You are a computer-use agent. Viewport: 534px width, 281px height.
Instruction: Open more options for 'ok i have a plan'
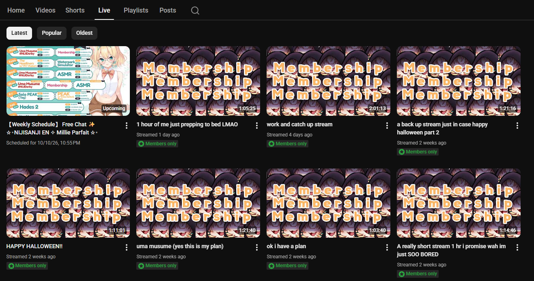(x=387, y=247)
